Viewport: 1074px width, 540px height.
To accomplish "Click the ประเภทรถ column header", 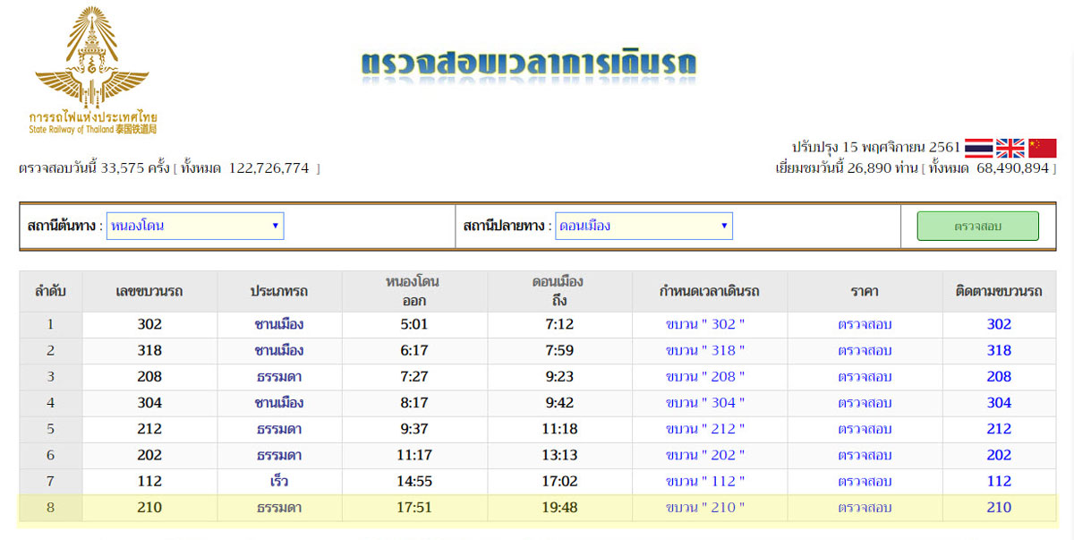I will [x=279, y=291].
